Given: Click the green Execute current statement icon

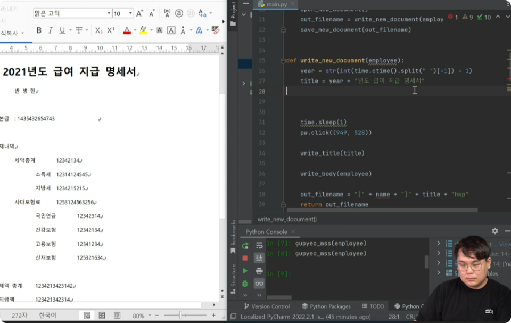Looking at the screenshot, I should coord(245,271).
